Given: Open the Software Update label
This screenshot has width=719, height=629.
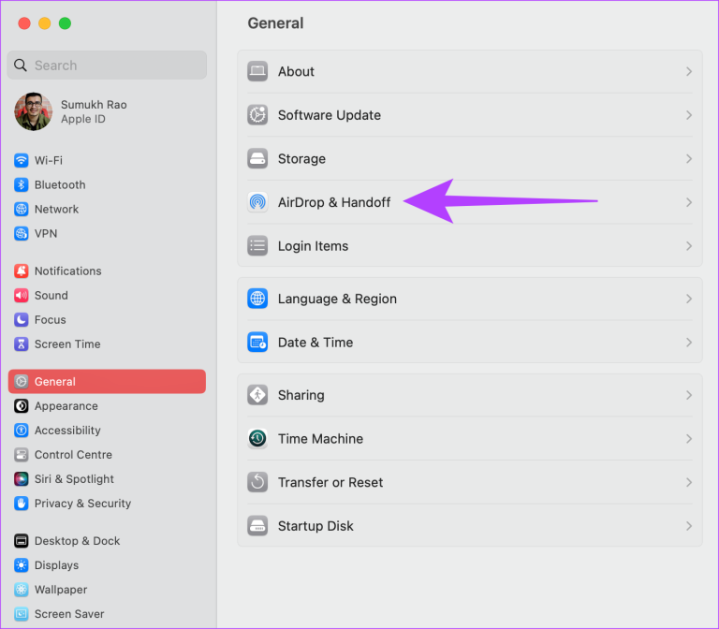Looking at the screenshot, I should 330,114.
